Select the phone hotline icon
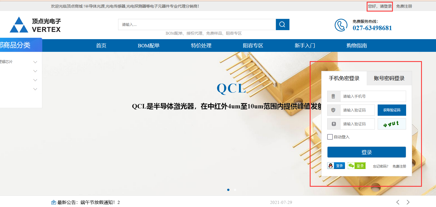436x207 pixels. (341, 25)
